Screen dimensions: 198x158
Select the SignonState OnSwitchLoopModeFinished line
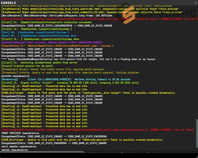point(57,46)
